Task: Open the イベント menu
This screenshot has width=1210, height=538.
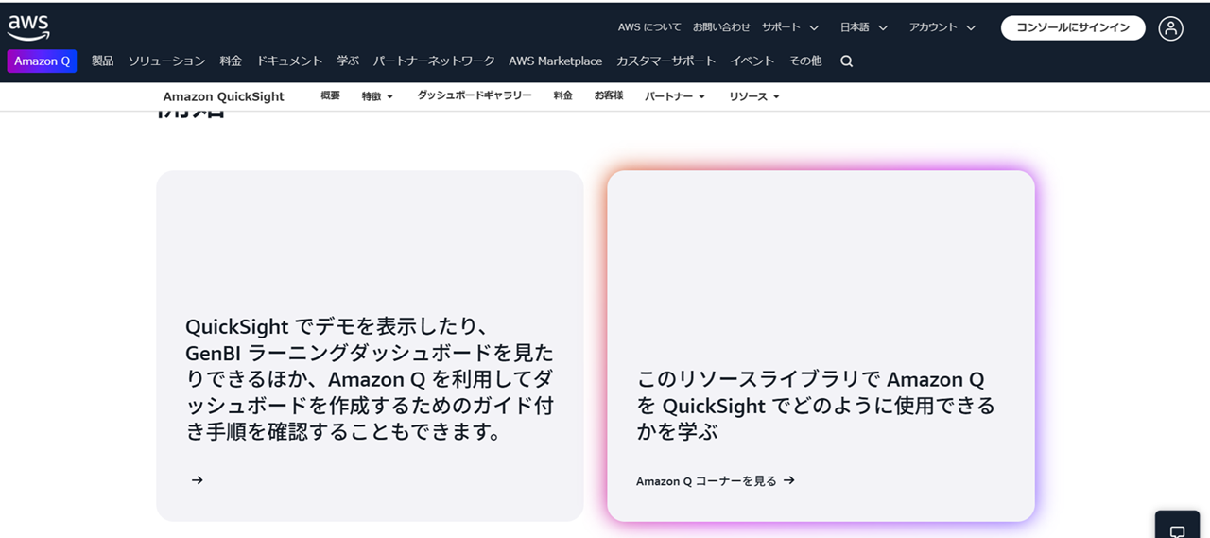Action: click(x=752, y=61)
